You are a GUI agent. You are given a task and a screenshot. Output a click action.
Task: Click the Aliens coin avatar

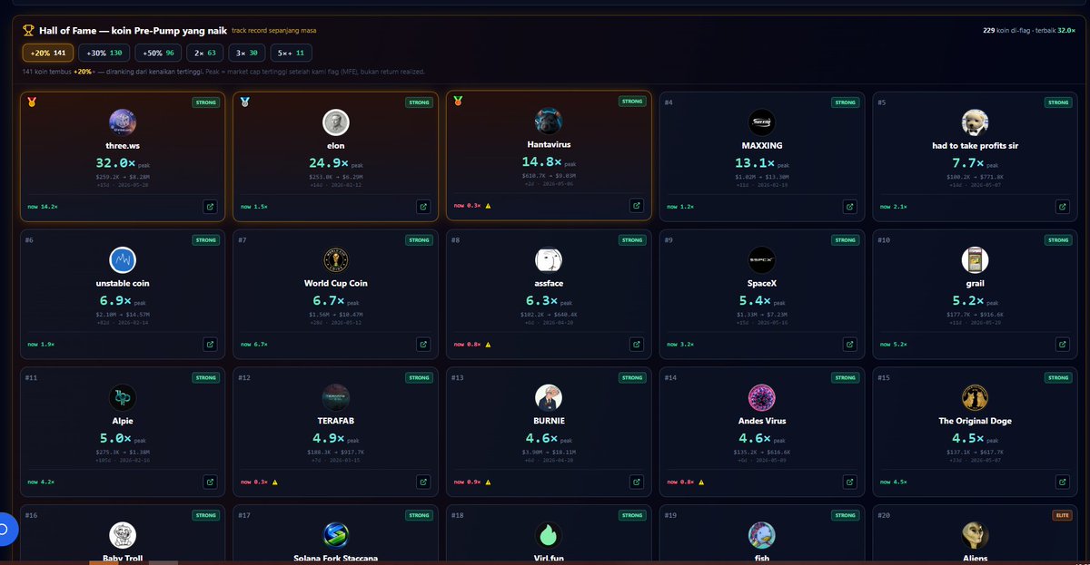coord(975,536)
